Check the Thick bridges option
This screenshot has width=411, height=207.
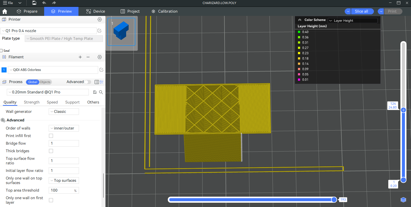click(x=51, y=151)
